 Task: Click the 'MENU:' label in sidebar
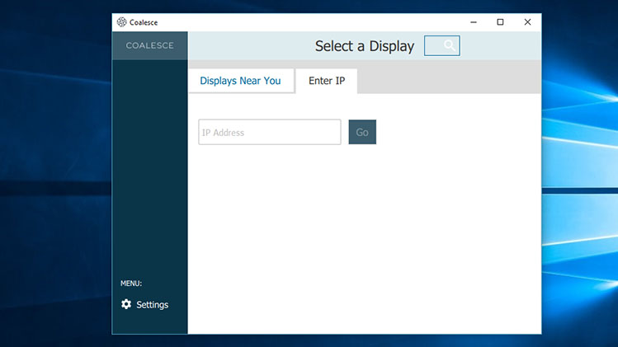131,284
